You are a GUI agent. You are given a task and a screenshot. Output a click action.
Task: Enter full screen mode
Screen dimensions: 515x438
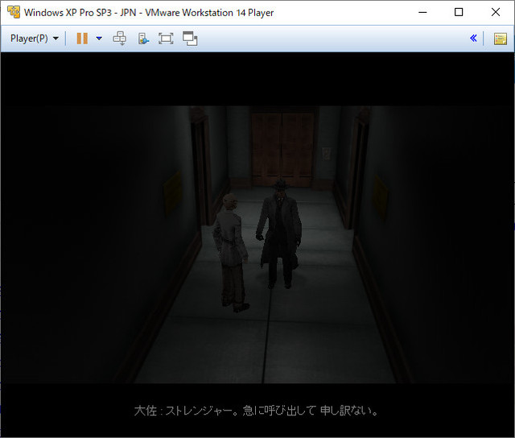click(x=166, y=39)
